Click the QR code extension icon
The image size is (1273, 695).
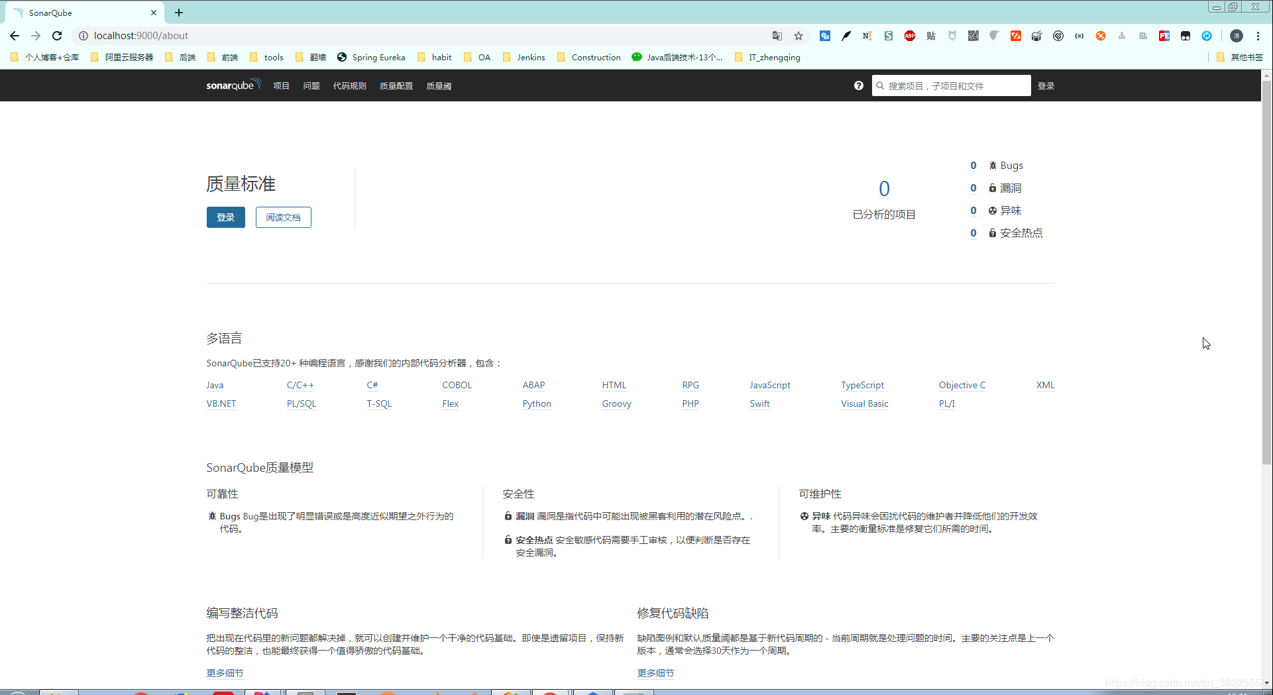pos(973,36)
